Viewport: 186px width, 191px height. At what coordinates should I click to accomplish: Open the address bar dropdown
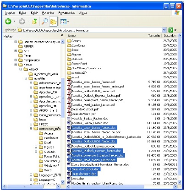coord(164,30)
